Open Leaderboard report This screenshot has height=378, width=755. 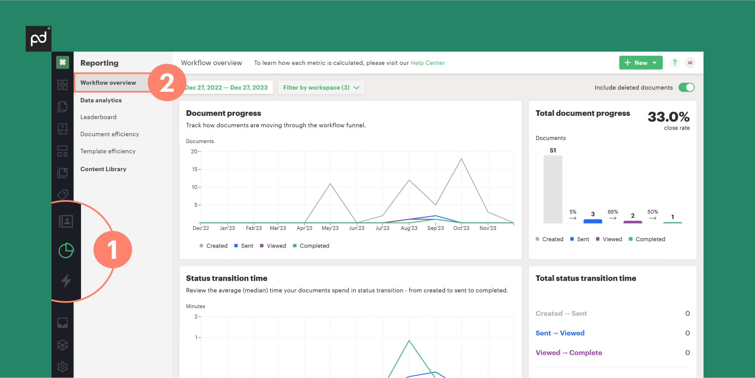[x=98, y=117]
